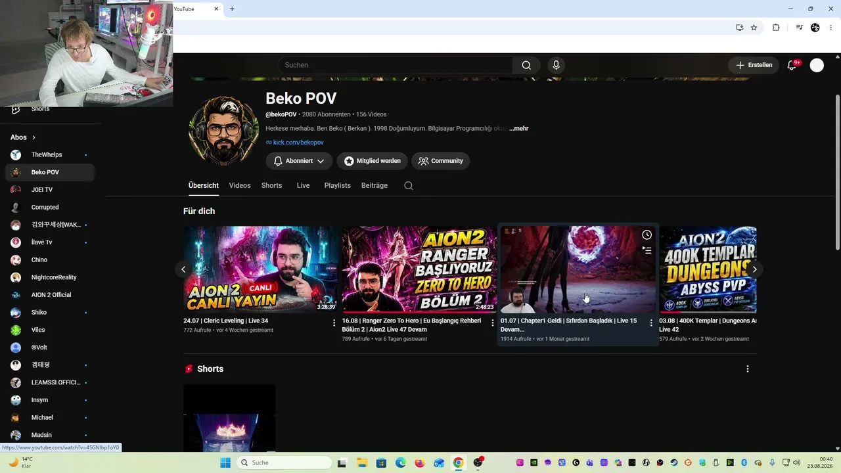Viewport: 841px width, 473px height.
Task: Launch Microsoft Edge from the taskbar
Action: (x=400, y=462)
